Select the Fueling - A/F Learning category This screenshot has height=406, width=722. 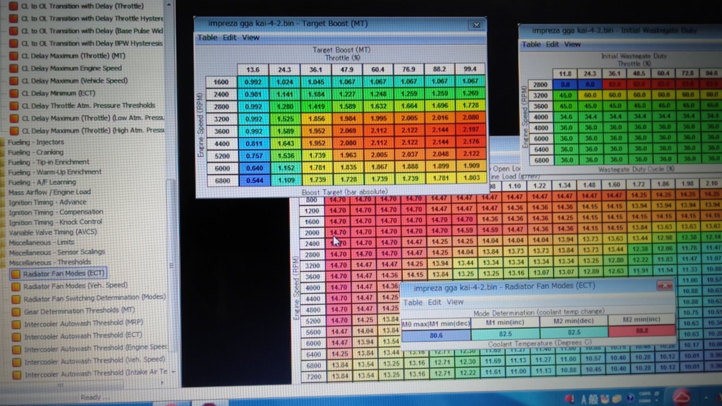click(42, 182)
